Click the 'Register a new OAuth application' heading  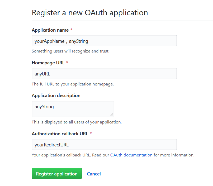(x=90, y=13)
